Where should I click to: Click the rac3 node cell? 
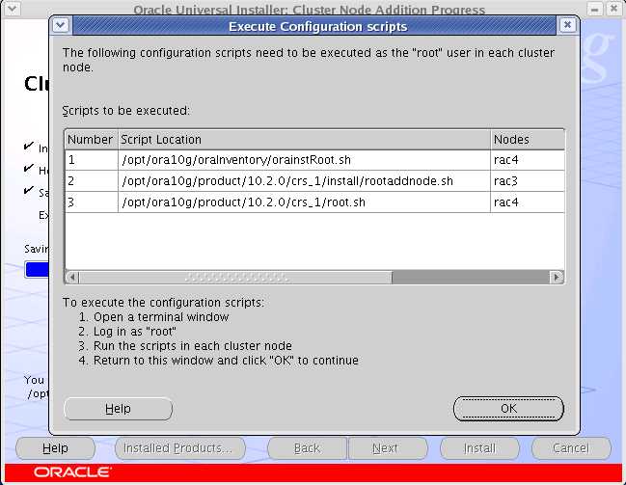[x=528, y=181]
